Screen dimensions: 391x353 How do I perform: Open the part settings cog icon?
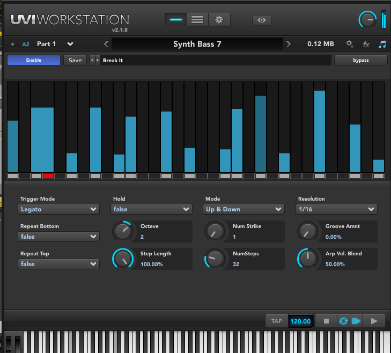coord(350,44)
